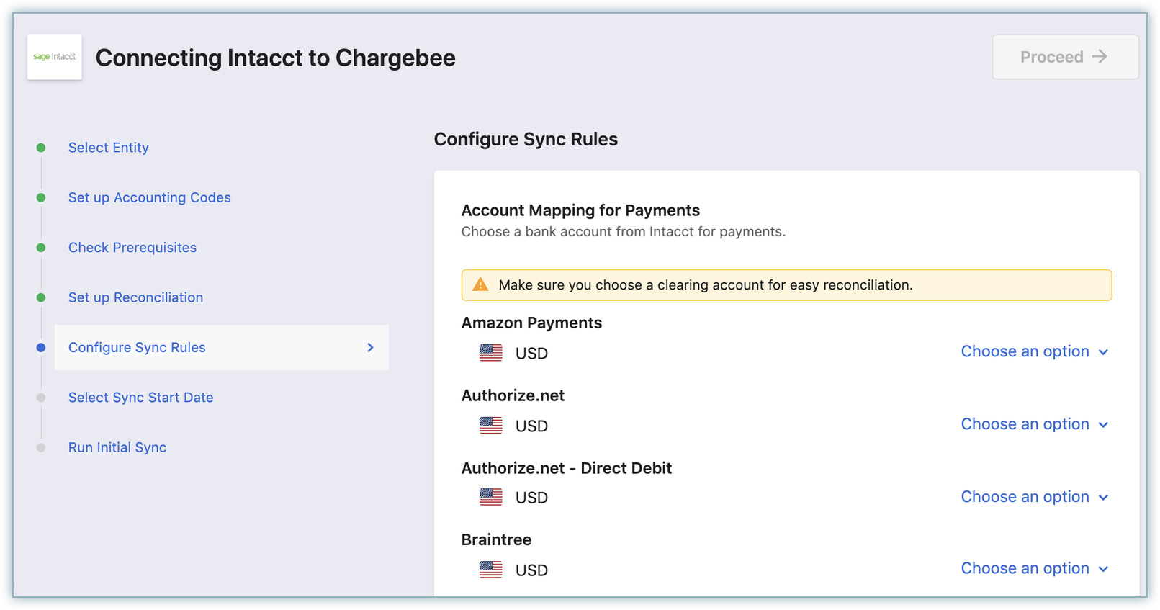Click US flag under Braintree
Viewport: 1160px width, 610px height.
pos(491,570)
